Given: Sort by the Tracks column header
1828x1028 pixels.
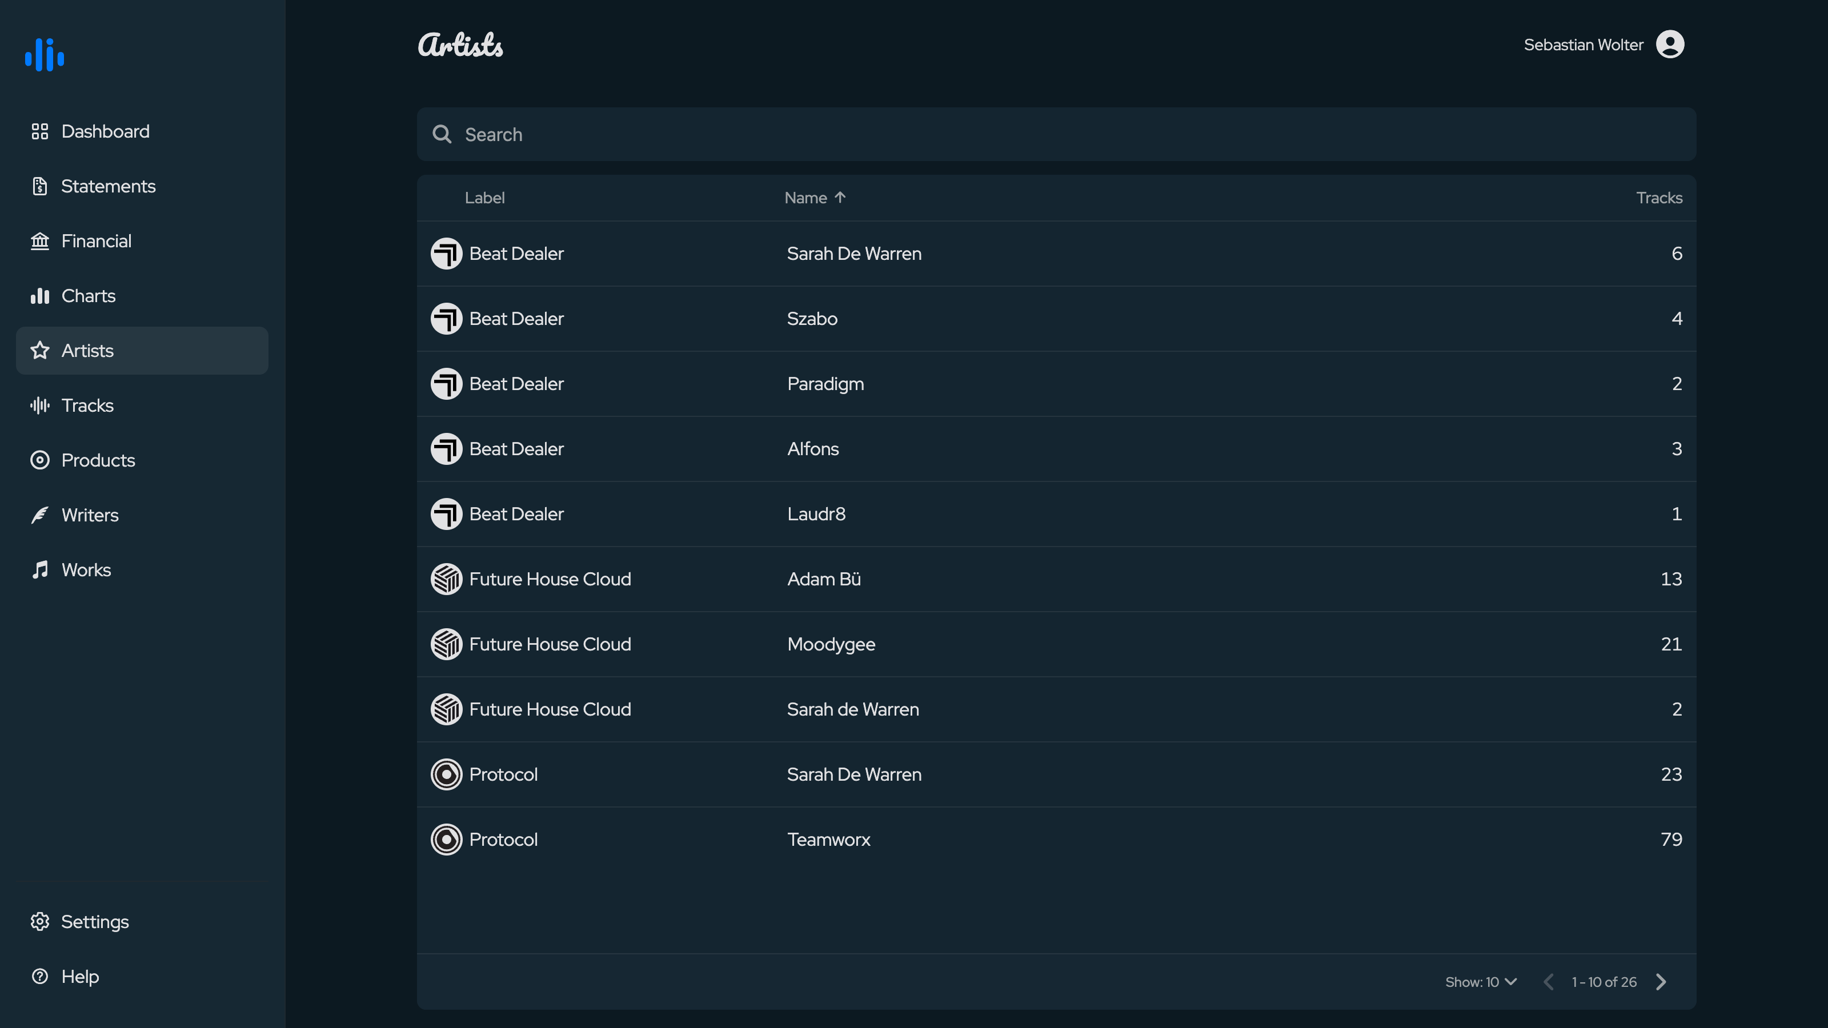Looking at the screenshot, I should pyautogui.click(x=1659, y=198).
